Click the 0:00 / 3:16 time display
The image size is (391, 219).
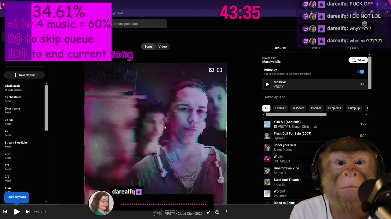[40, 212]
